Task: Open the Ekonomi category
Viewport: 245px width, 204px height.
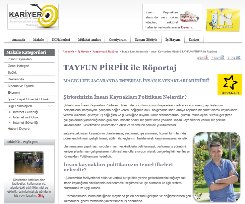Action: click(x=14, y=93)
